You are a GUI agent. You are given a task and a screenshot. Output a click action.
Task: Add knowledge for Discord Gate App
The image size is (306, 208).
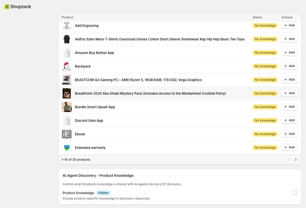click(289, 120)
